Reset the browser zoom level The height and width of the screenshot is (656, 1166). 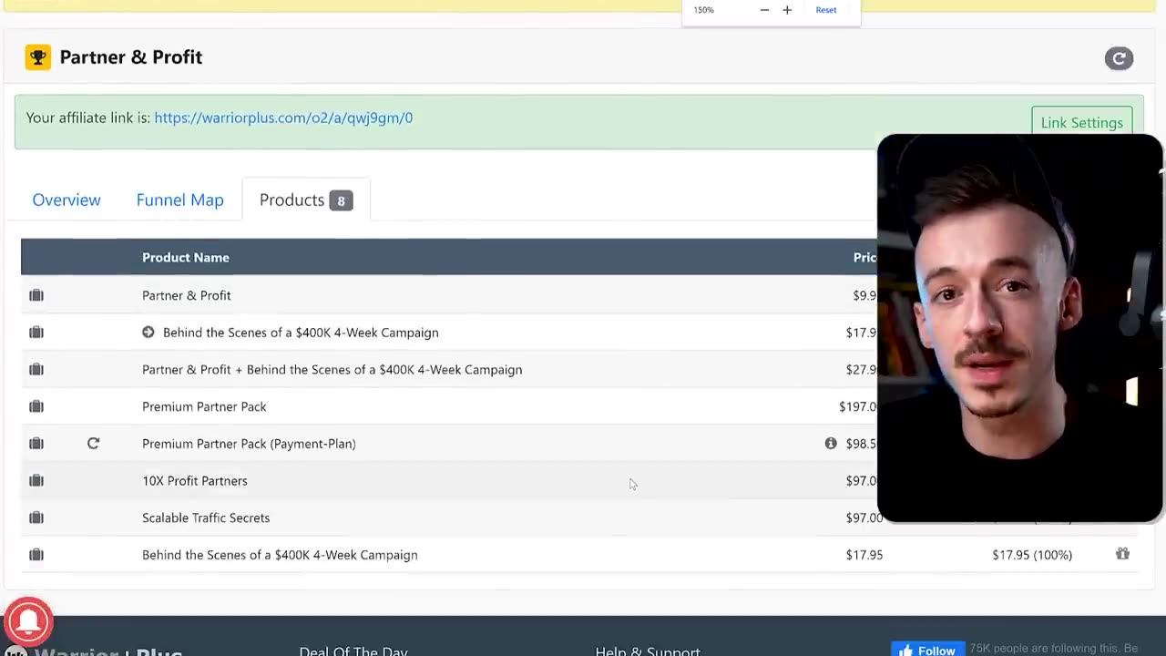826,10
